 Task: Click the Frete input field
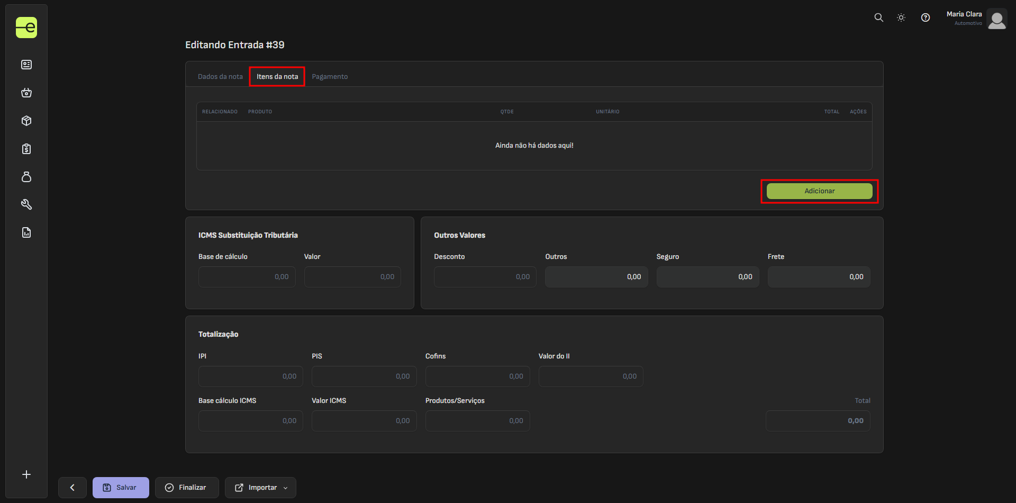pyautogui.click(x=819, y=277)
